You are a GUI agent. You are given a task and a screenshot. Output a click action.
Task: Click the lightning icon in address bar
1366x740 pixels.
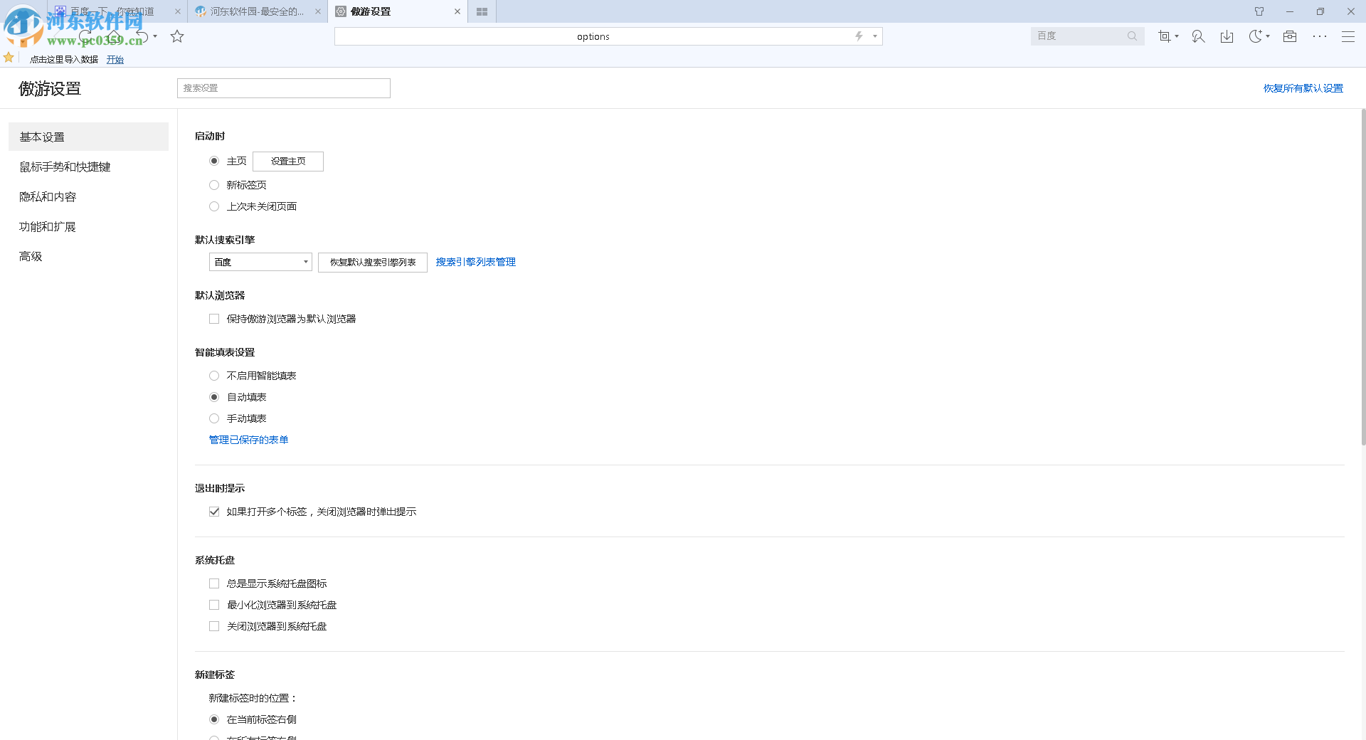pos(859,36)
